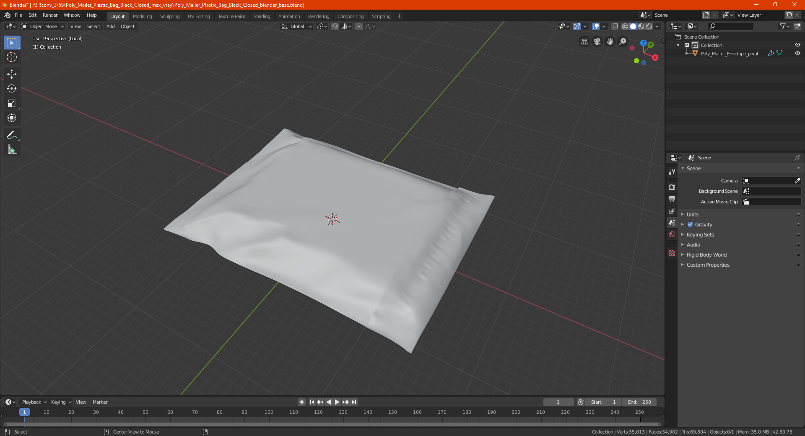The height and width of the screenshot is (436, 805).
Task: Click the Blender logo menu icon
Action: click(8, 15)
